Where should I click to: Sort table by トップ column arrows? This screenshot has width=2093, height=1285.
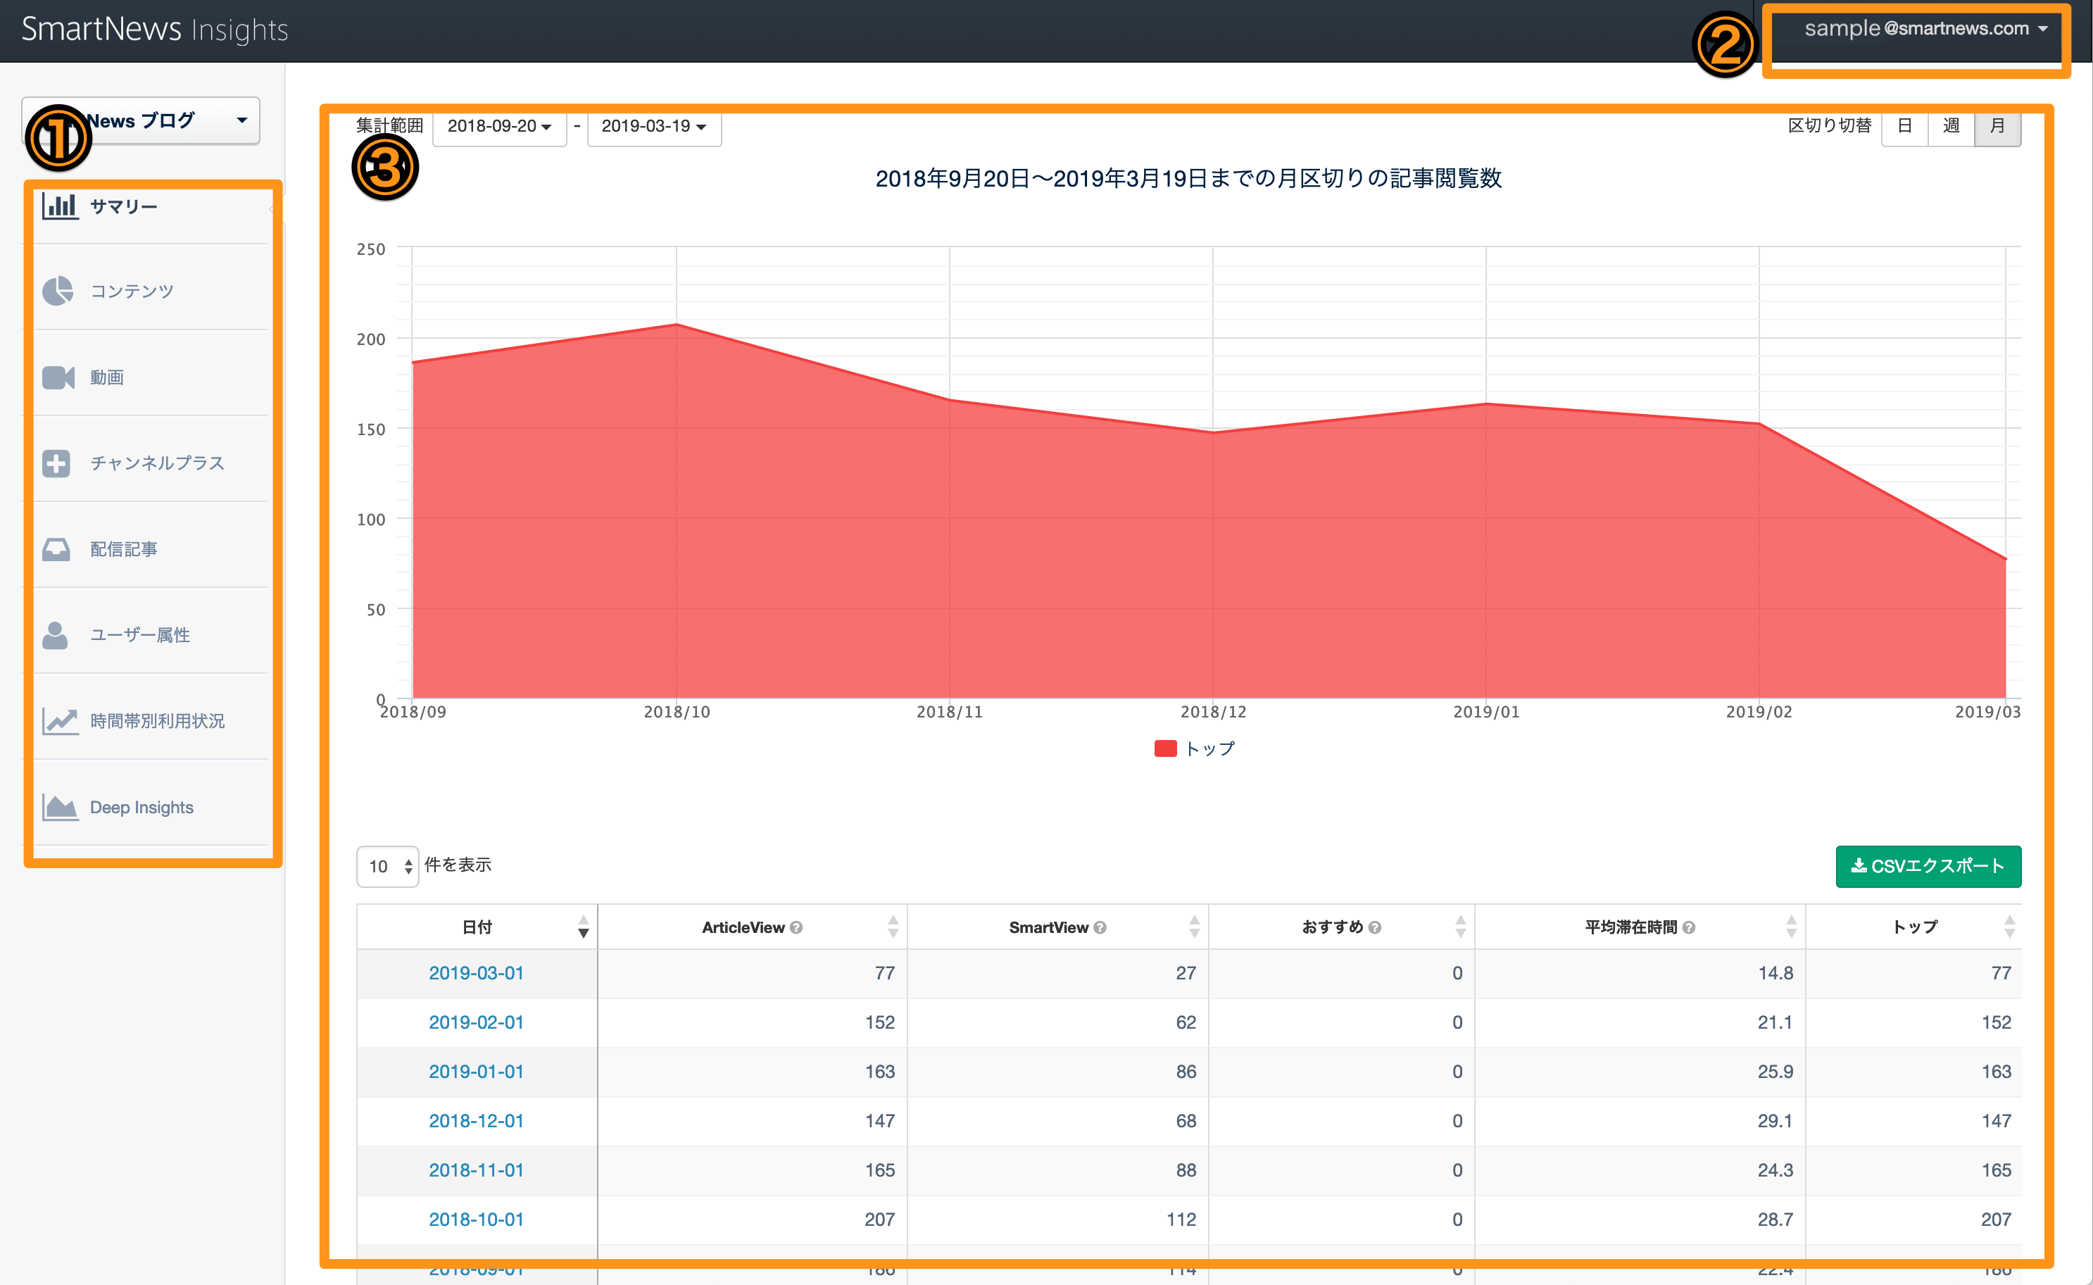(x=2010, y=927)
